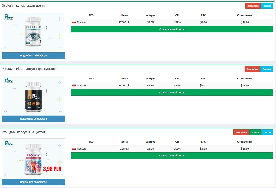
Task: Open title 'Prostavin Plus - капсулы для суставов'
Action: pos(29,69)
